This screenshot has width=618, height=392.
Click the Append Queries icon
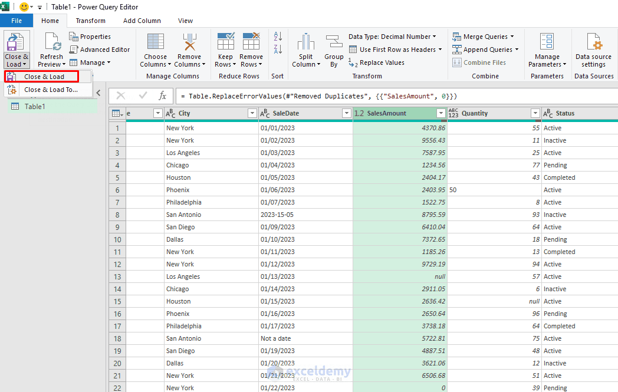point(457,50)
